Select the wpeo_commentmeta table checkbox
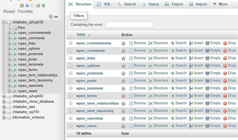238x140 pixels. click(x=71, y=43)
